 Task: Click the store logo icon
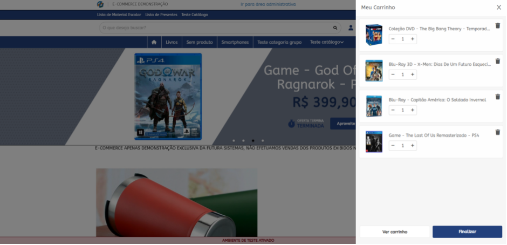(x=100, y=4)
